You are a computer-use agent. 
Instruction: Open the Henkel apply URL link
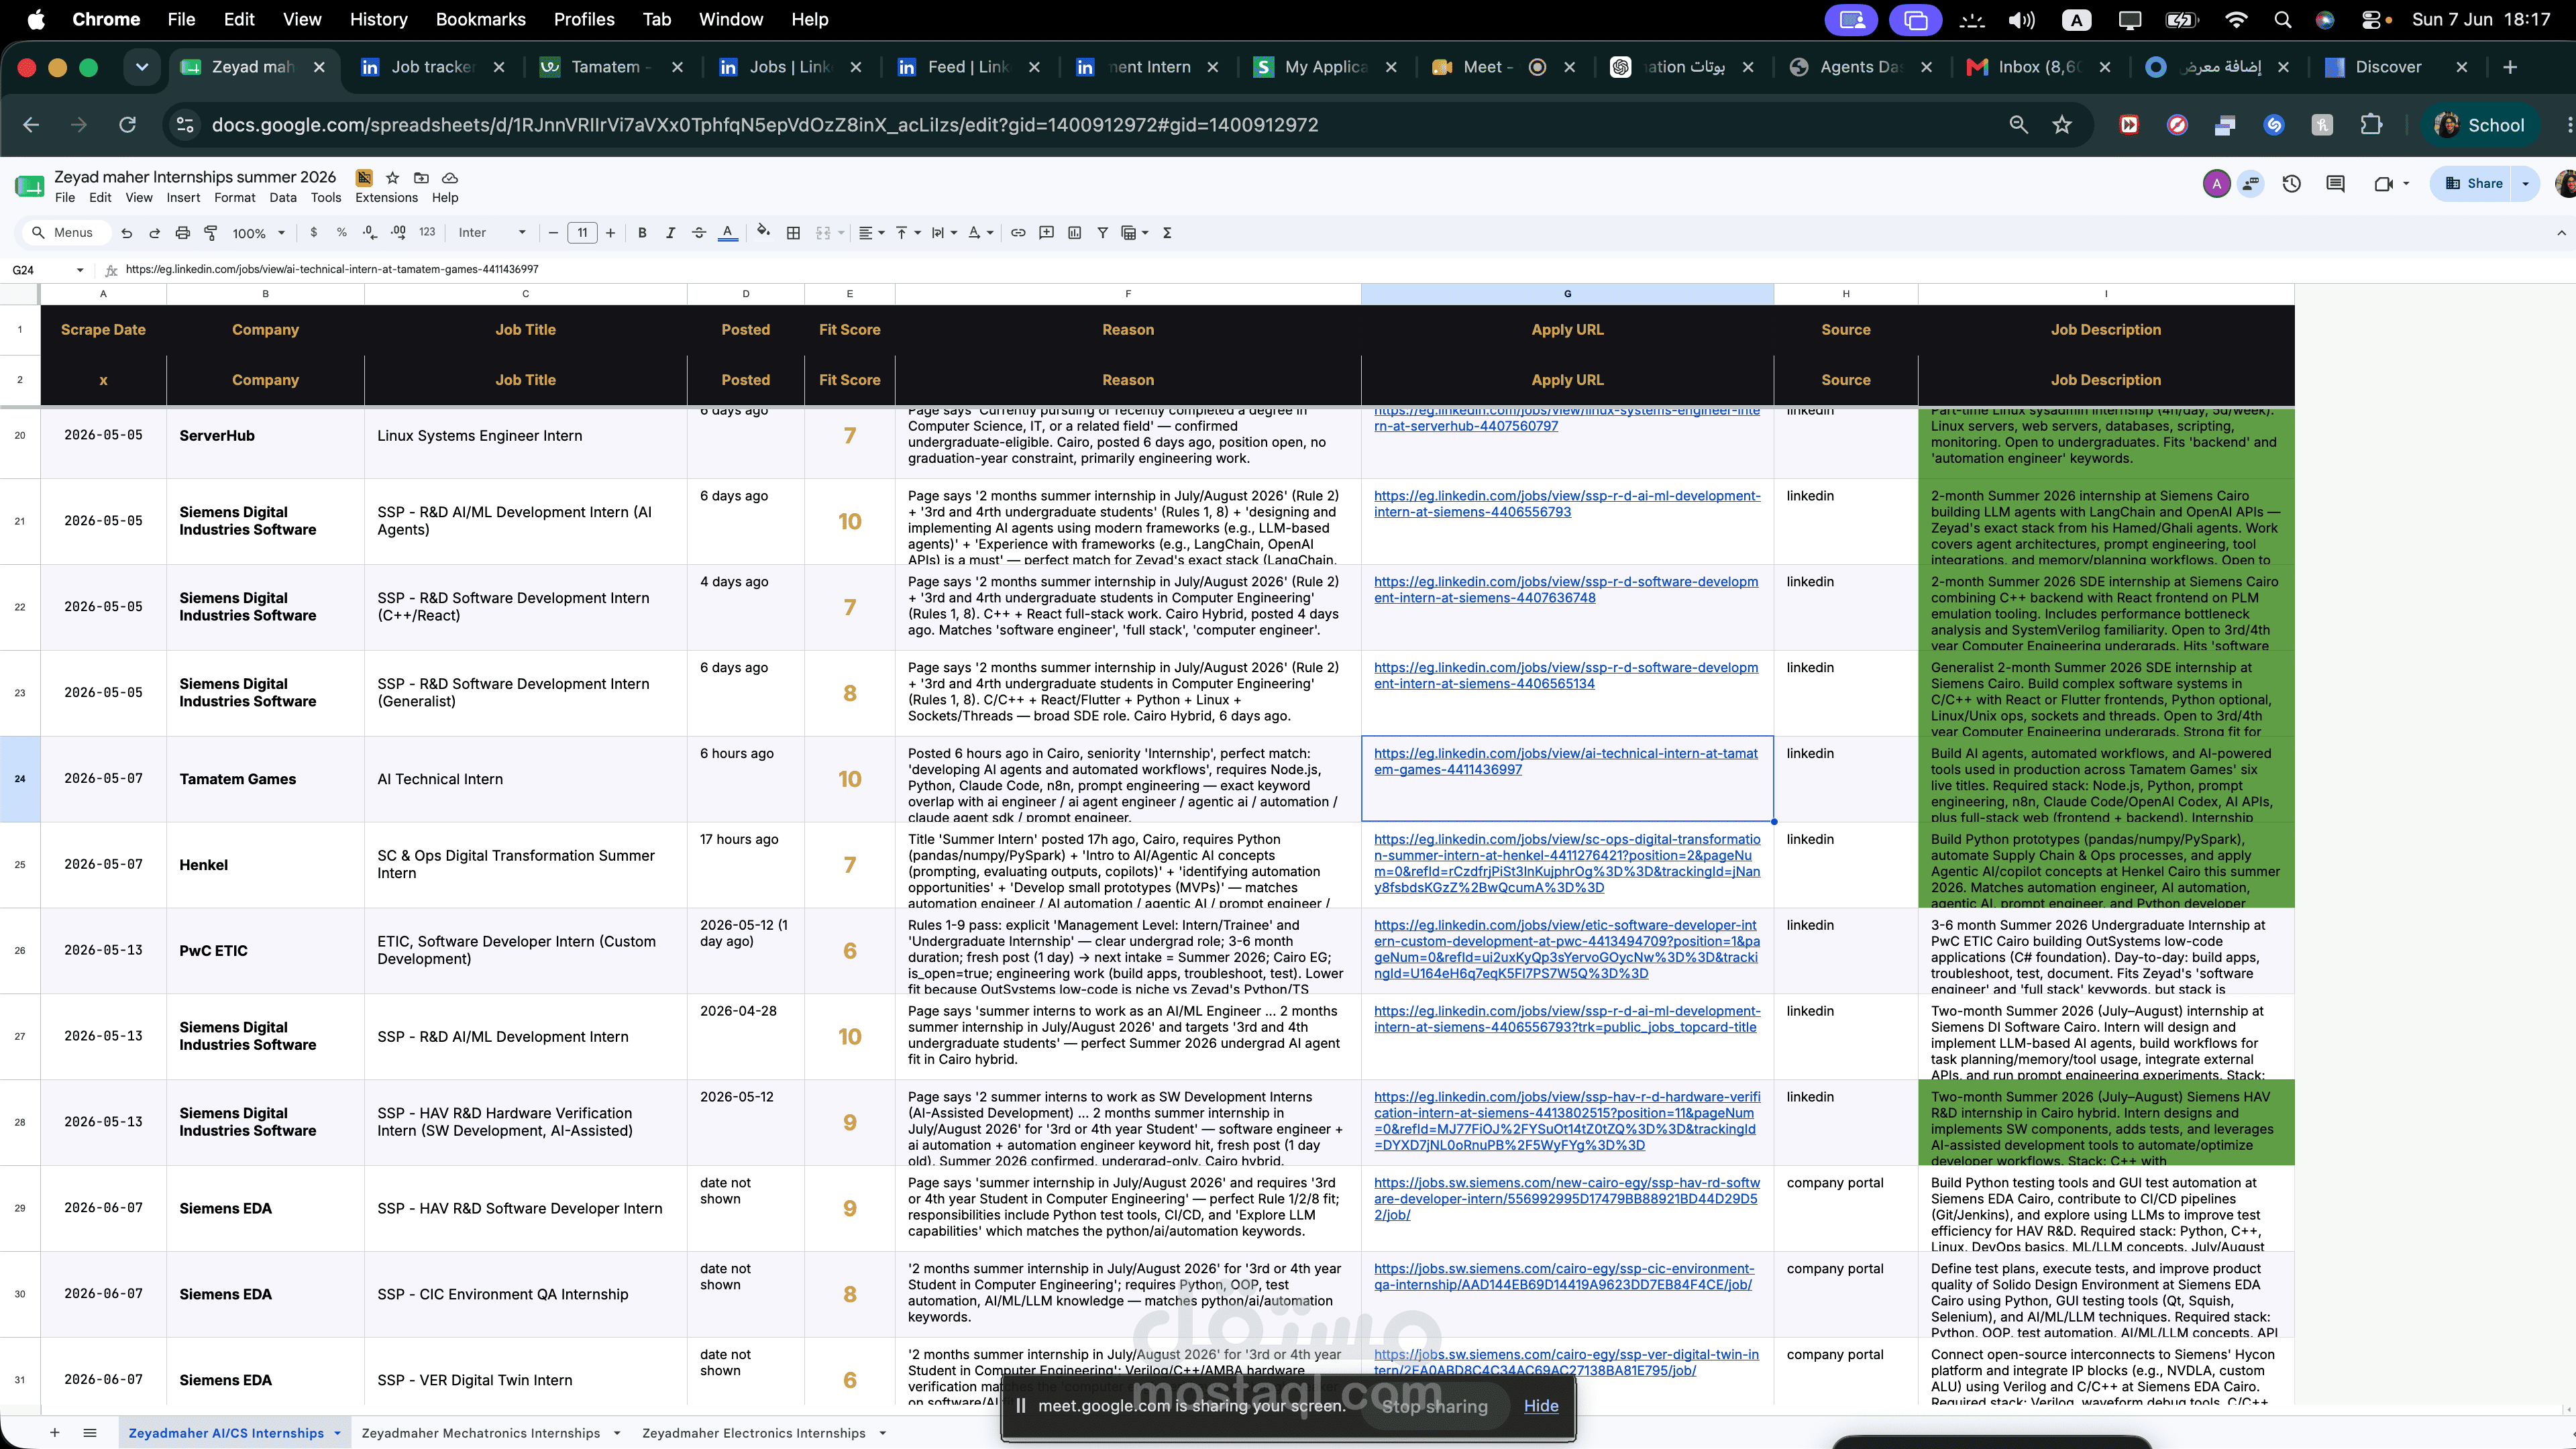coord(1567,863)
